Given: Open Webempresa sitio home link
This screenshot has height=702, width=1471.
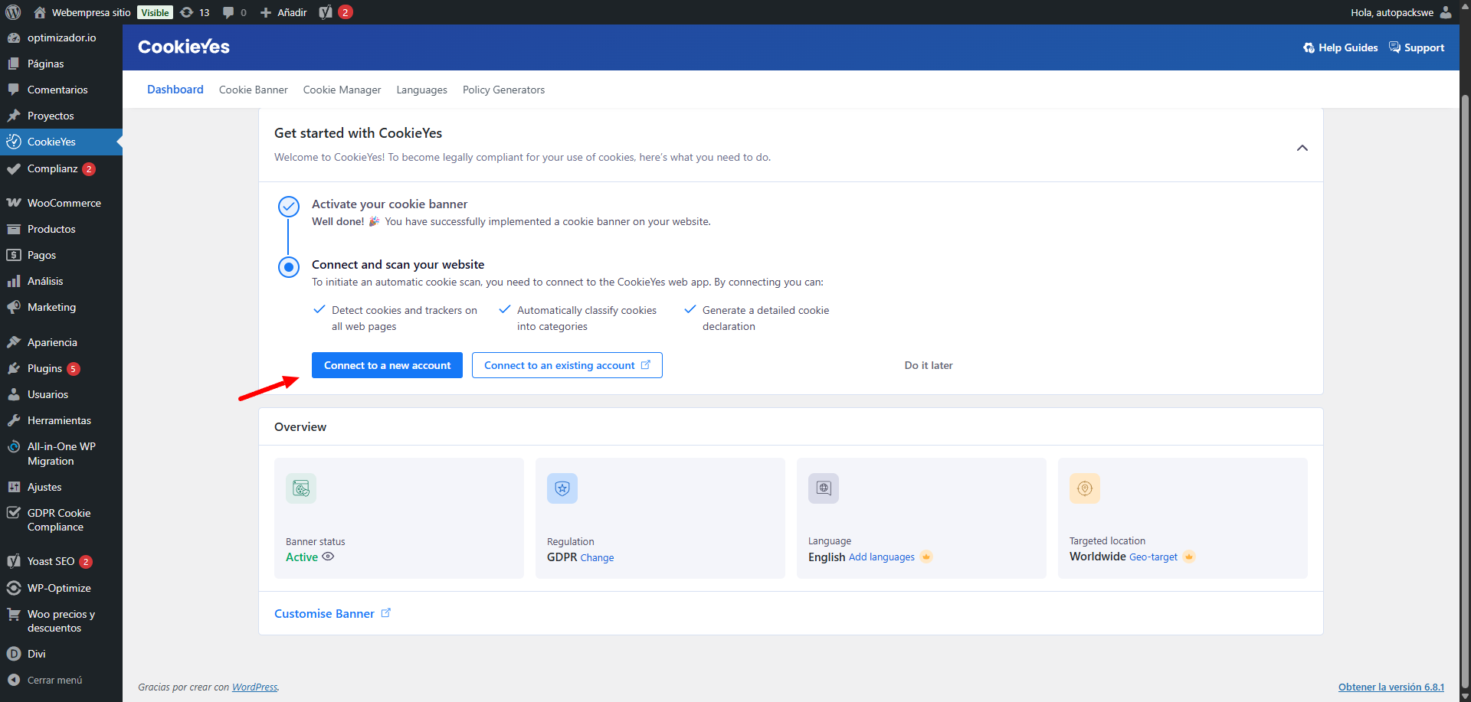Looking at the screenshot, I should (x=83, y=12).
